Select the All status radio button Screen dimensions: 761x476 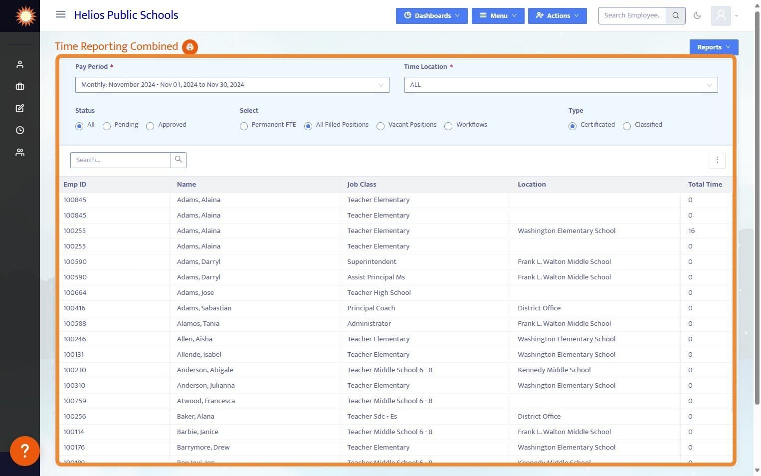point(79,126)
